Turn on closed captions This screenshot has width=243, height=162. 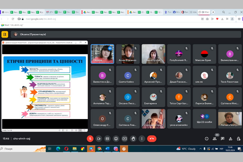point(107,139)
